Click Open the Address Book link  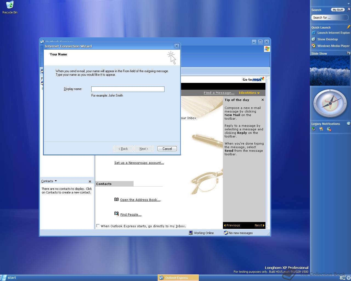click(x=140, y=200)
